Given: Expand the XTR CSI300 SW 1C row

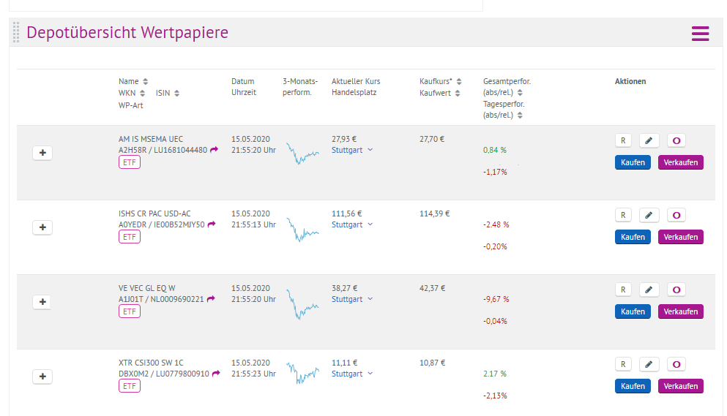Looking at the screenshot, I should pyautogui.click(x=42, y=377).
